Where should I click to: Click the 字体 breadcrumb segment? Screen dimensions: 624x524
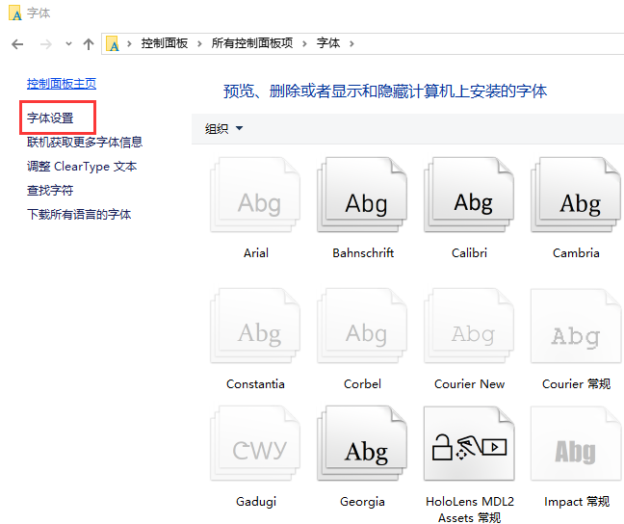[328, 43]
